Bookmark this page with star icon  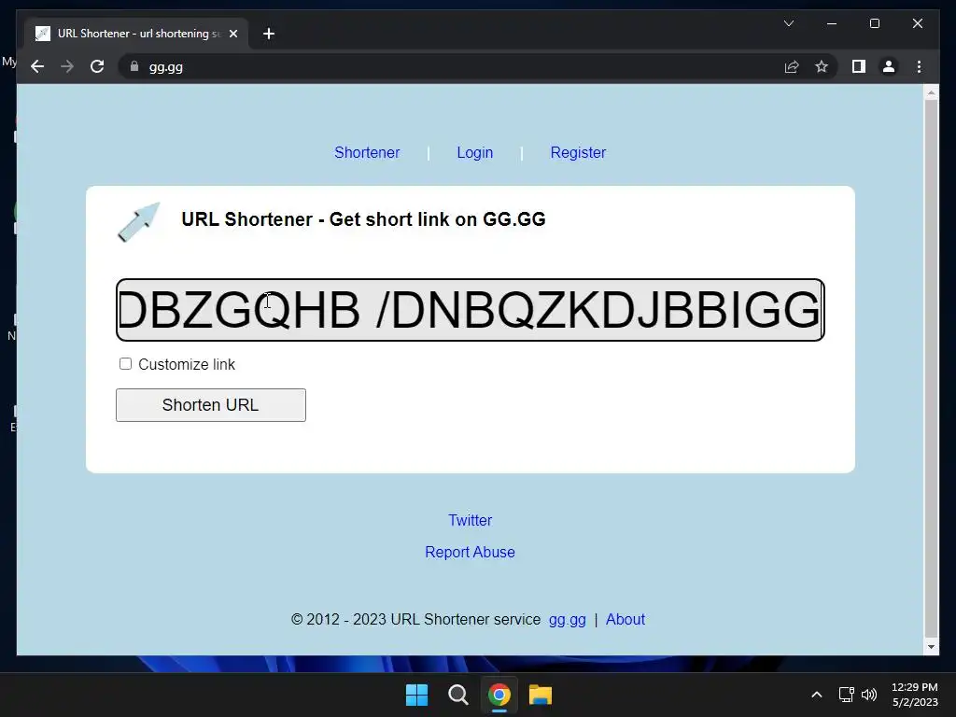[822, 66]
